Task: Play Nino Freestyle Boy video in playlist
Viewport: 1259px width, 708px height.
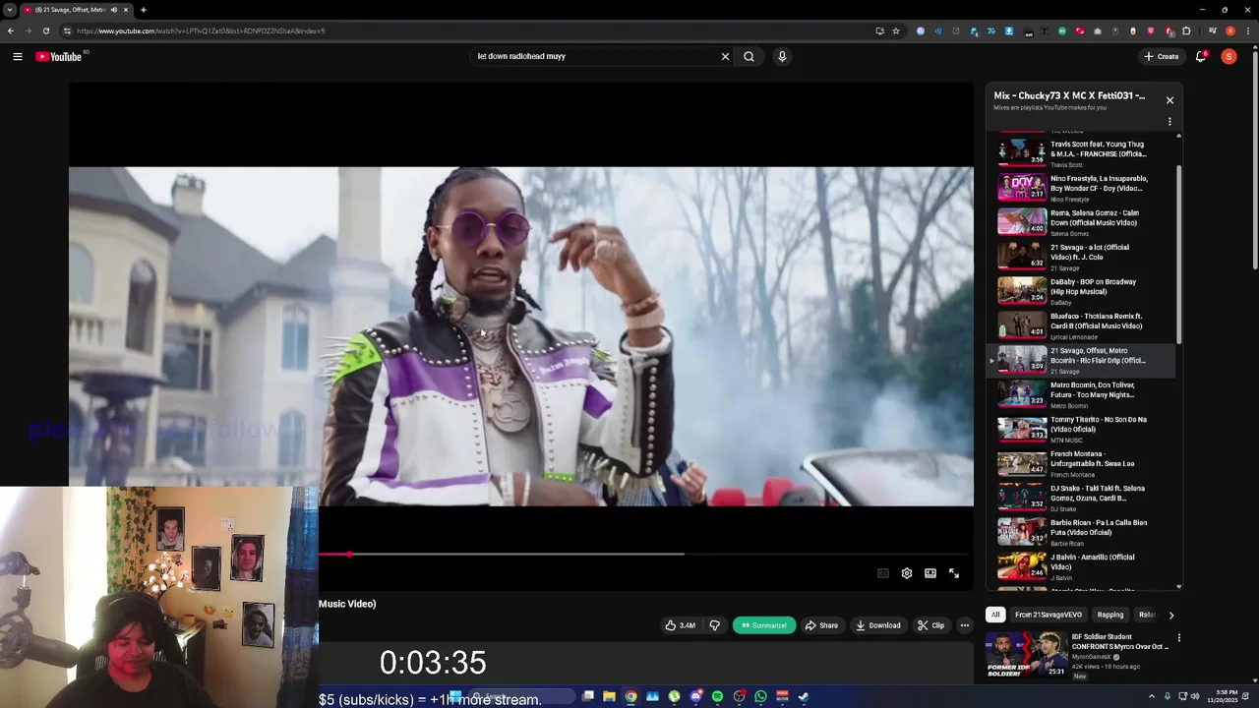Action: pyautogui.click(x=1080, y=187)
